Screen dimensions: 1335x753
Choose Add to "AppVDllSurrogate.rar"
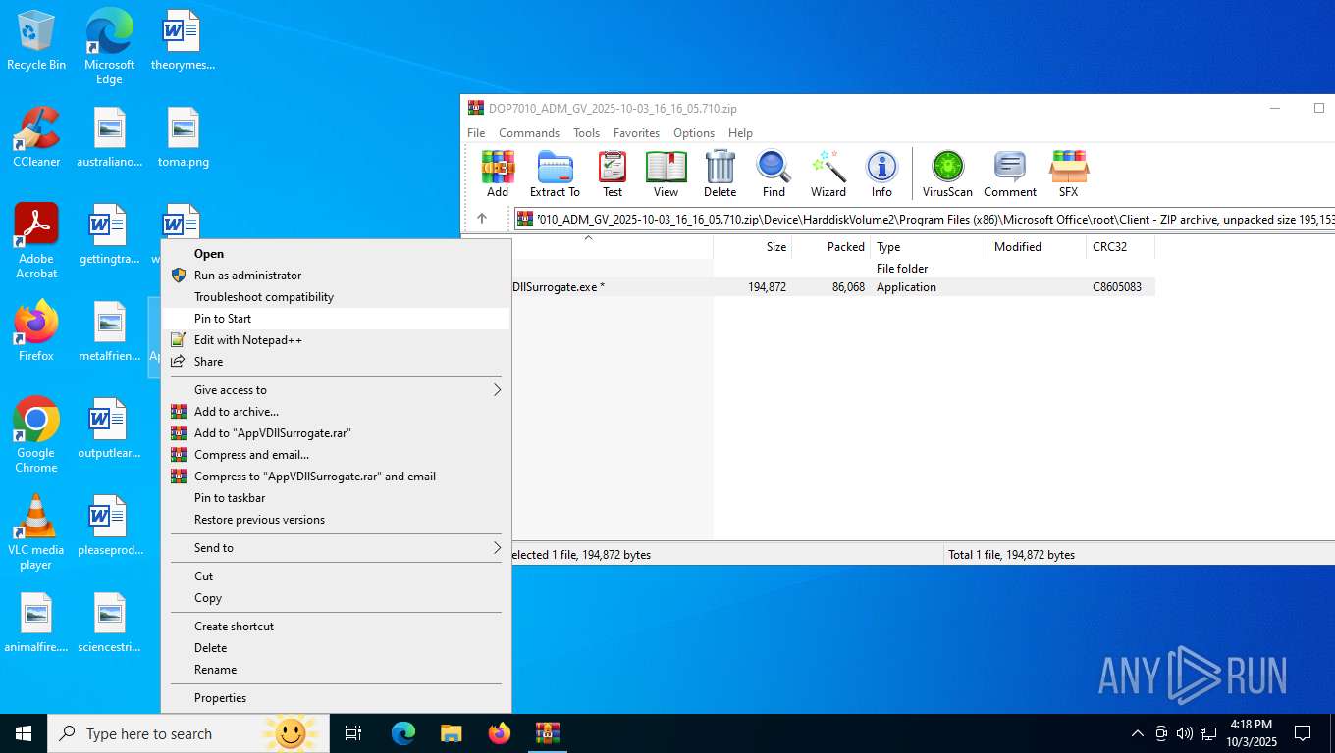336,433
